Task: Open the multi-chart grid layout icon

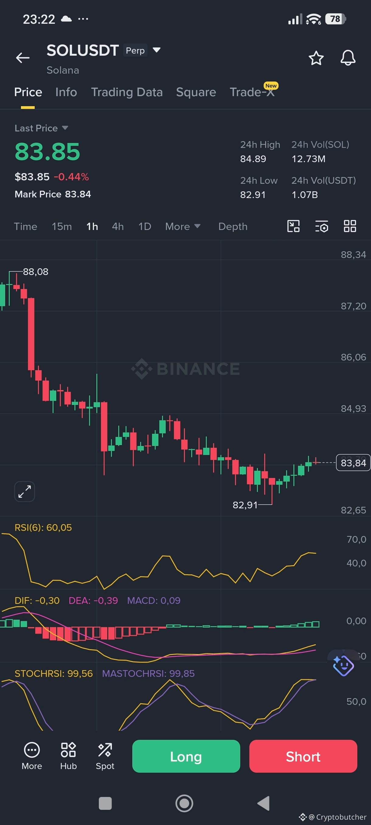Action: pyautogui.click(x=350, y=226)
